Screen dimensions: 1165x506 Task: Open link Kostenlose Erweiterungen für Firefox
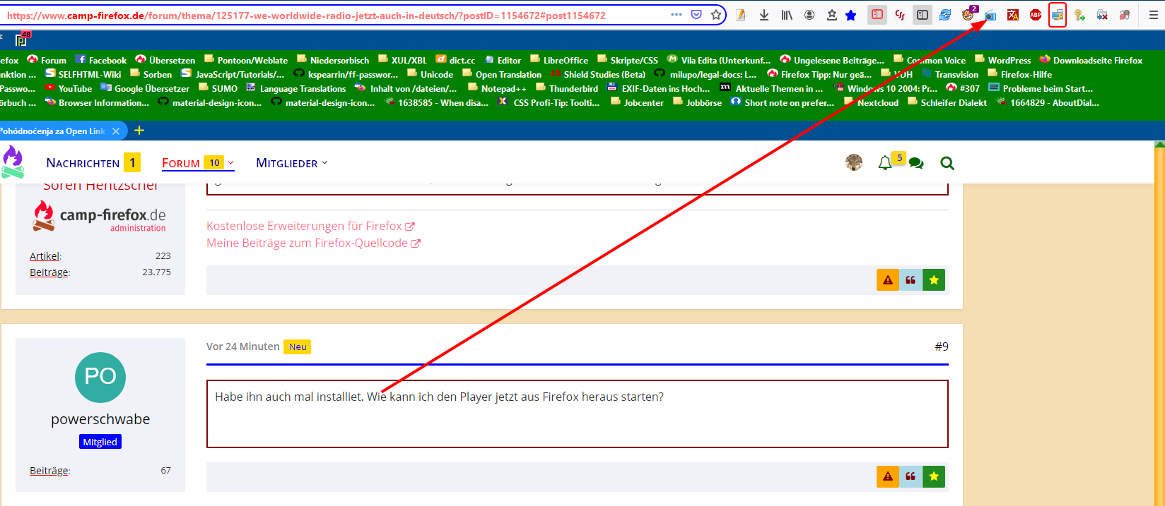click(310, 226)
